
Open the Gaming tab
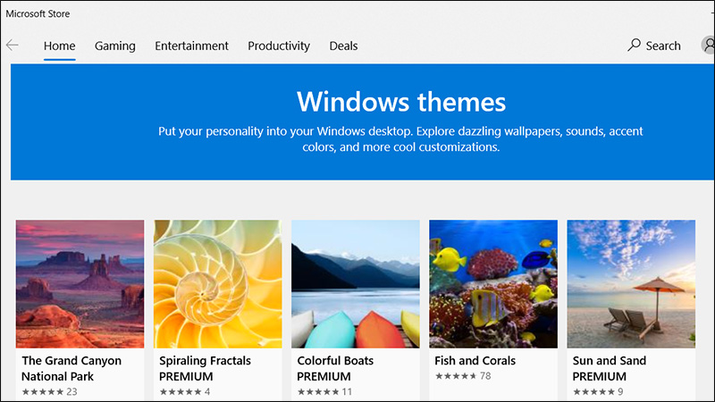115,46
